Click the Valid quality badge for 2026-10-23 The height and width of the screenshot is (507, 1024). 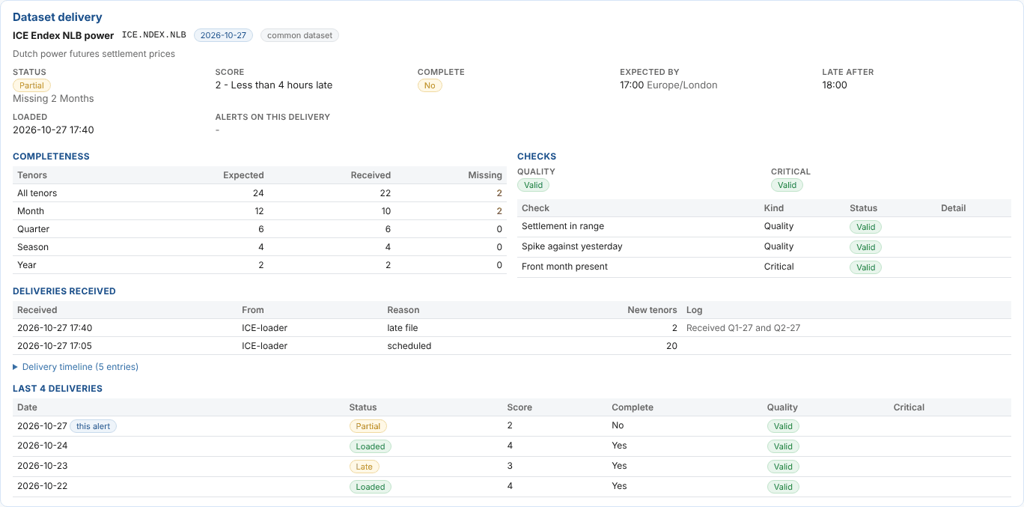783,467
